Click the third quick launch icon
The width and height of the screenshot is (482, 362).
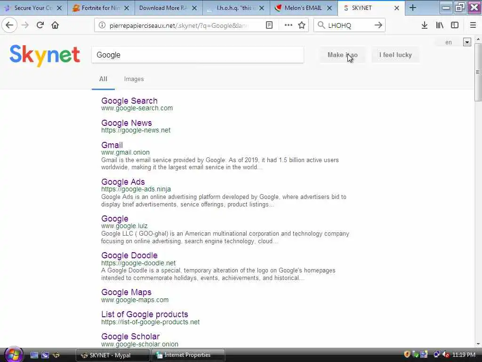(x=56, y=355)
